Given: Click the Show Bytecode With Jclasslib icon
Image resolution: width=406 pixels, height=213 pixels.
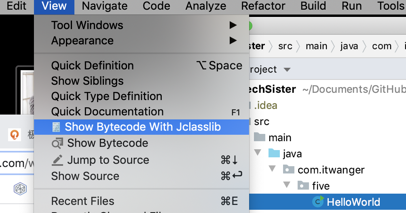Looking at the screenshot, I should [x=56, y=127].
